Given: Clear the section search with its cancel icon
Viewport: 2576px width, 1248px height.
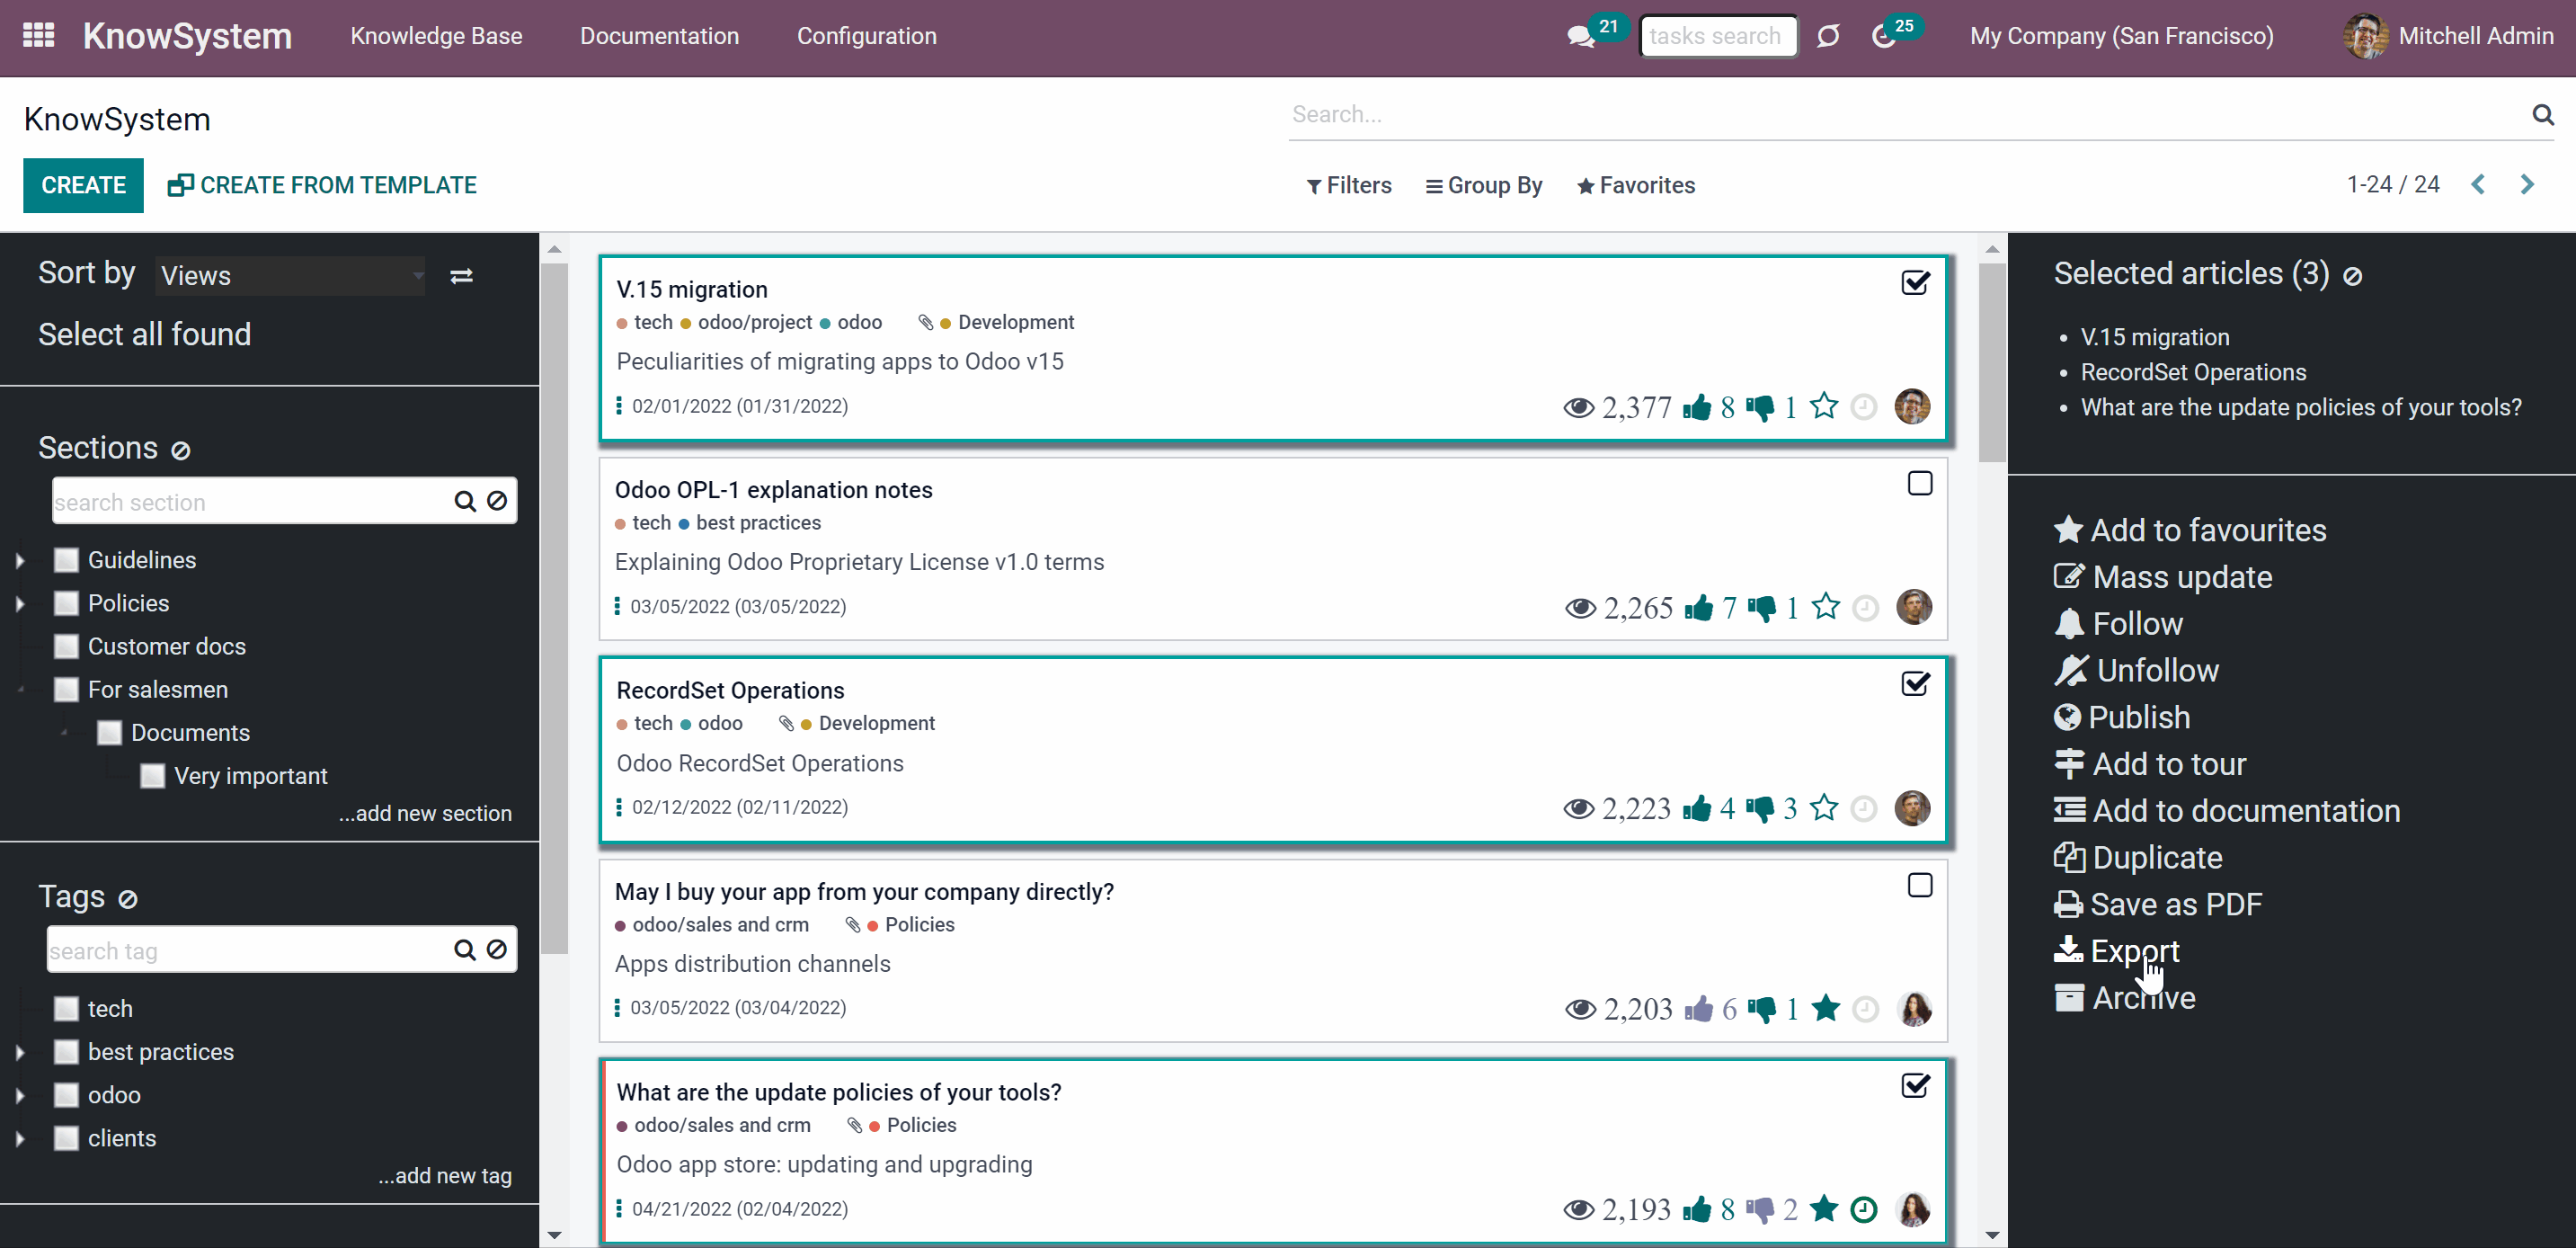Looking at the screenshot, I should pyautogui.click(x=497, y=501).
